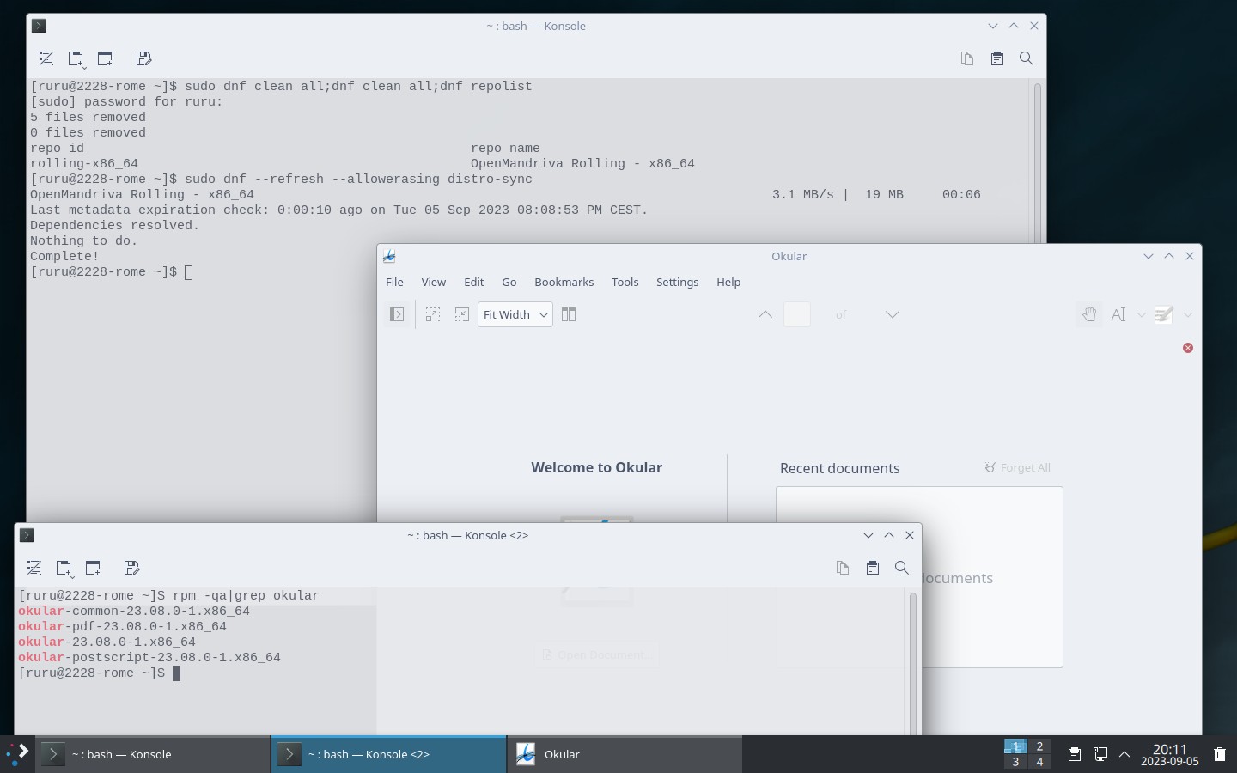This screenshot has width=1237, height=773.
Task: Click Paste icon in top Konsole toolbar
Action: point(997,58)
